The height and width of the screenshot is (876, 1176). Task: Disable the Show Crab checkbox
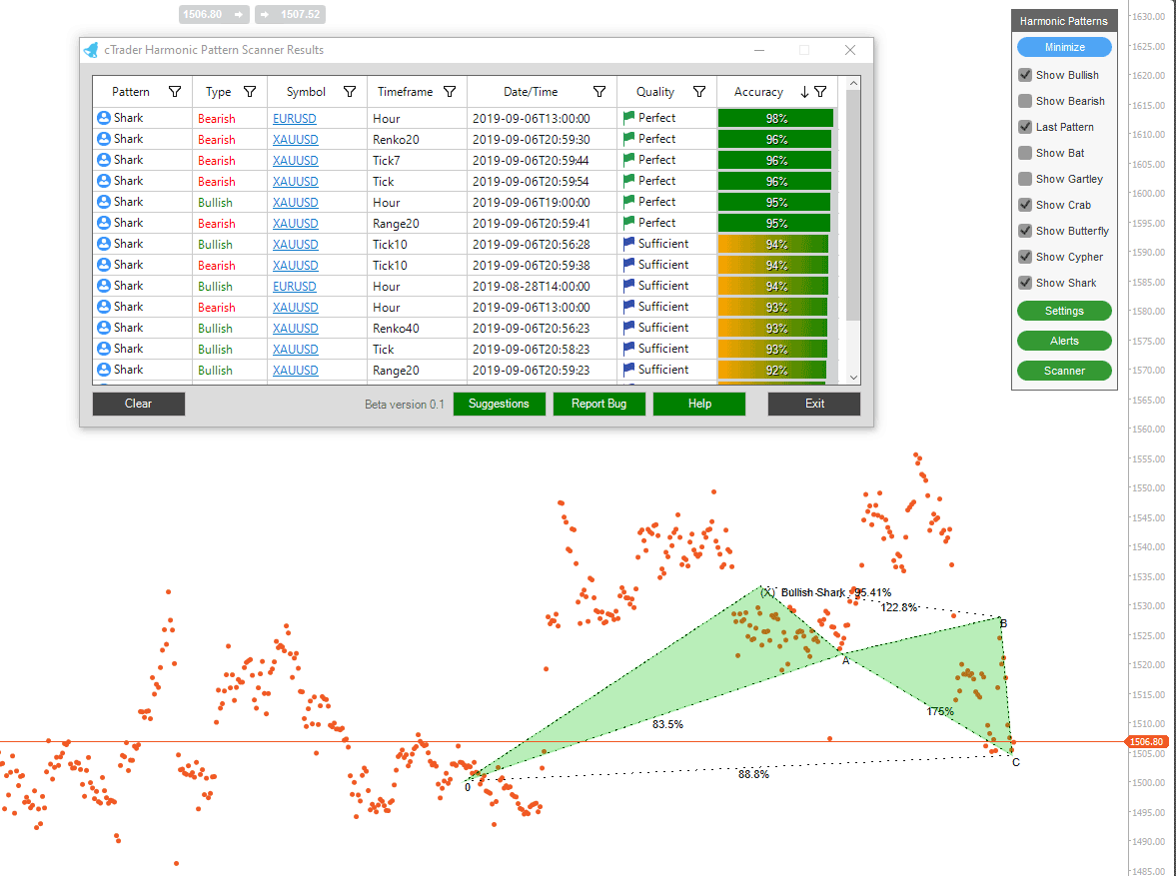point(1024,205)
